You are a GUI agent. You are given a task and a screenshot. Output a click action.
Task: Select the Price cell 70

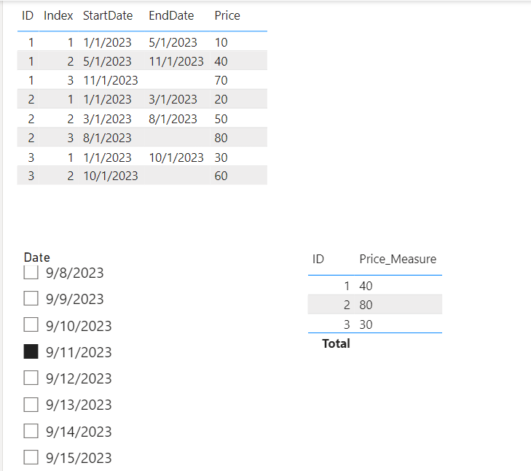click(x=221, y=80)
